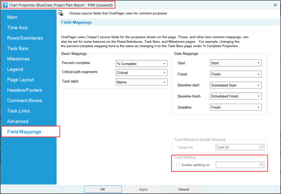Screen dimensions: 281x194
Task: Go to the Task Bars page
Action: 18,48
